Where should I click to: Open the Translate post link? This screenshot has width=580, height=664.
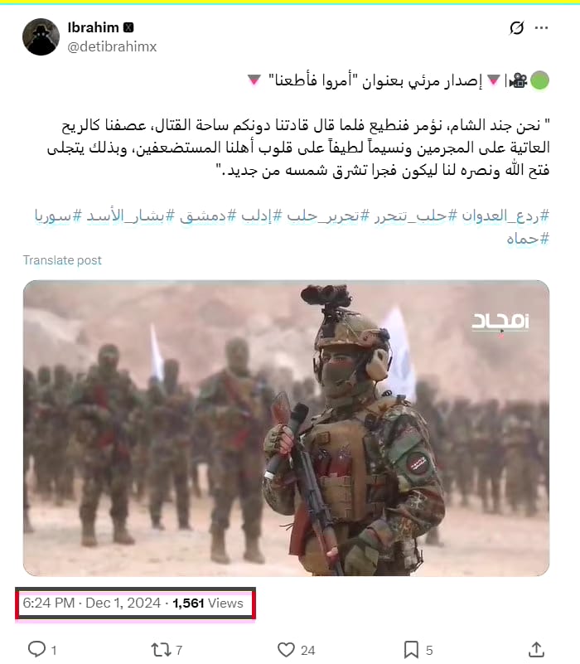tap(62, 260)
